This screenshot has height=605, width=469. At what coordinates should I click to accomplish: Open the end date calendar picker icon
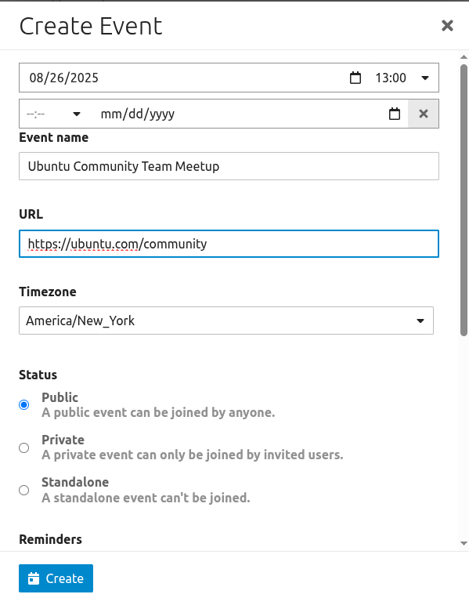[395, 114]
